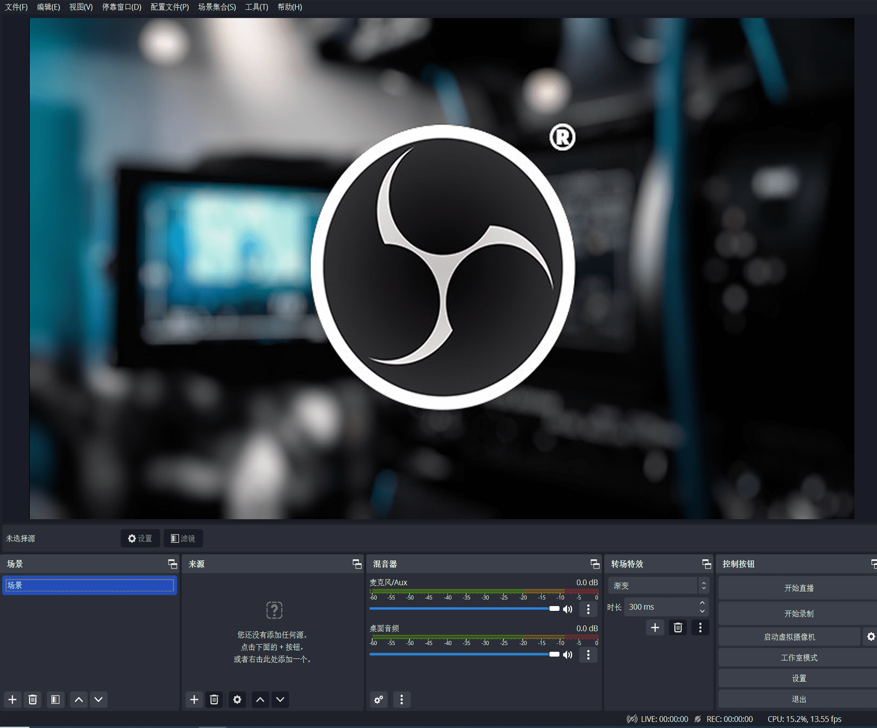Pop out the 混音器 panel
This screenshot has width=877, height=728.
pos(595,564)
